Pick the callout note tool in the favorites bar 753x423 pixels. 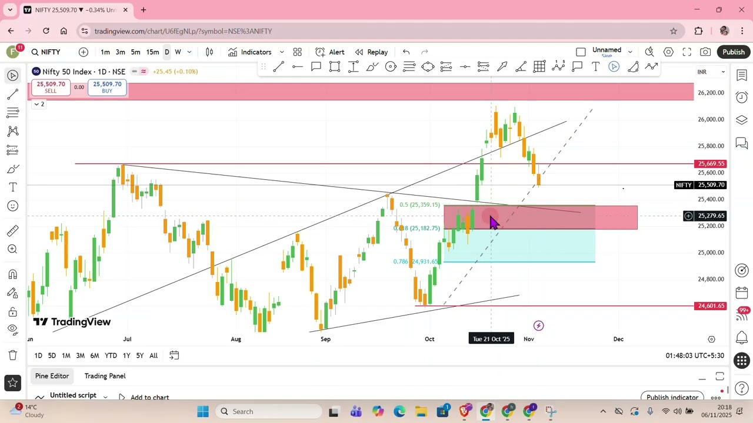click(x=316, y=67)
